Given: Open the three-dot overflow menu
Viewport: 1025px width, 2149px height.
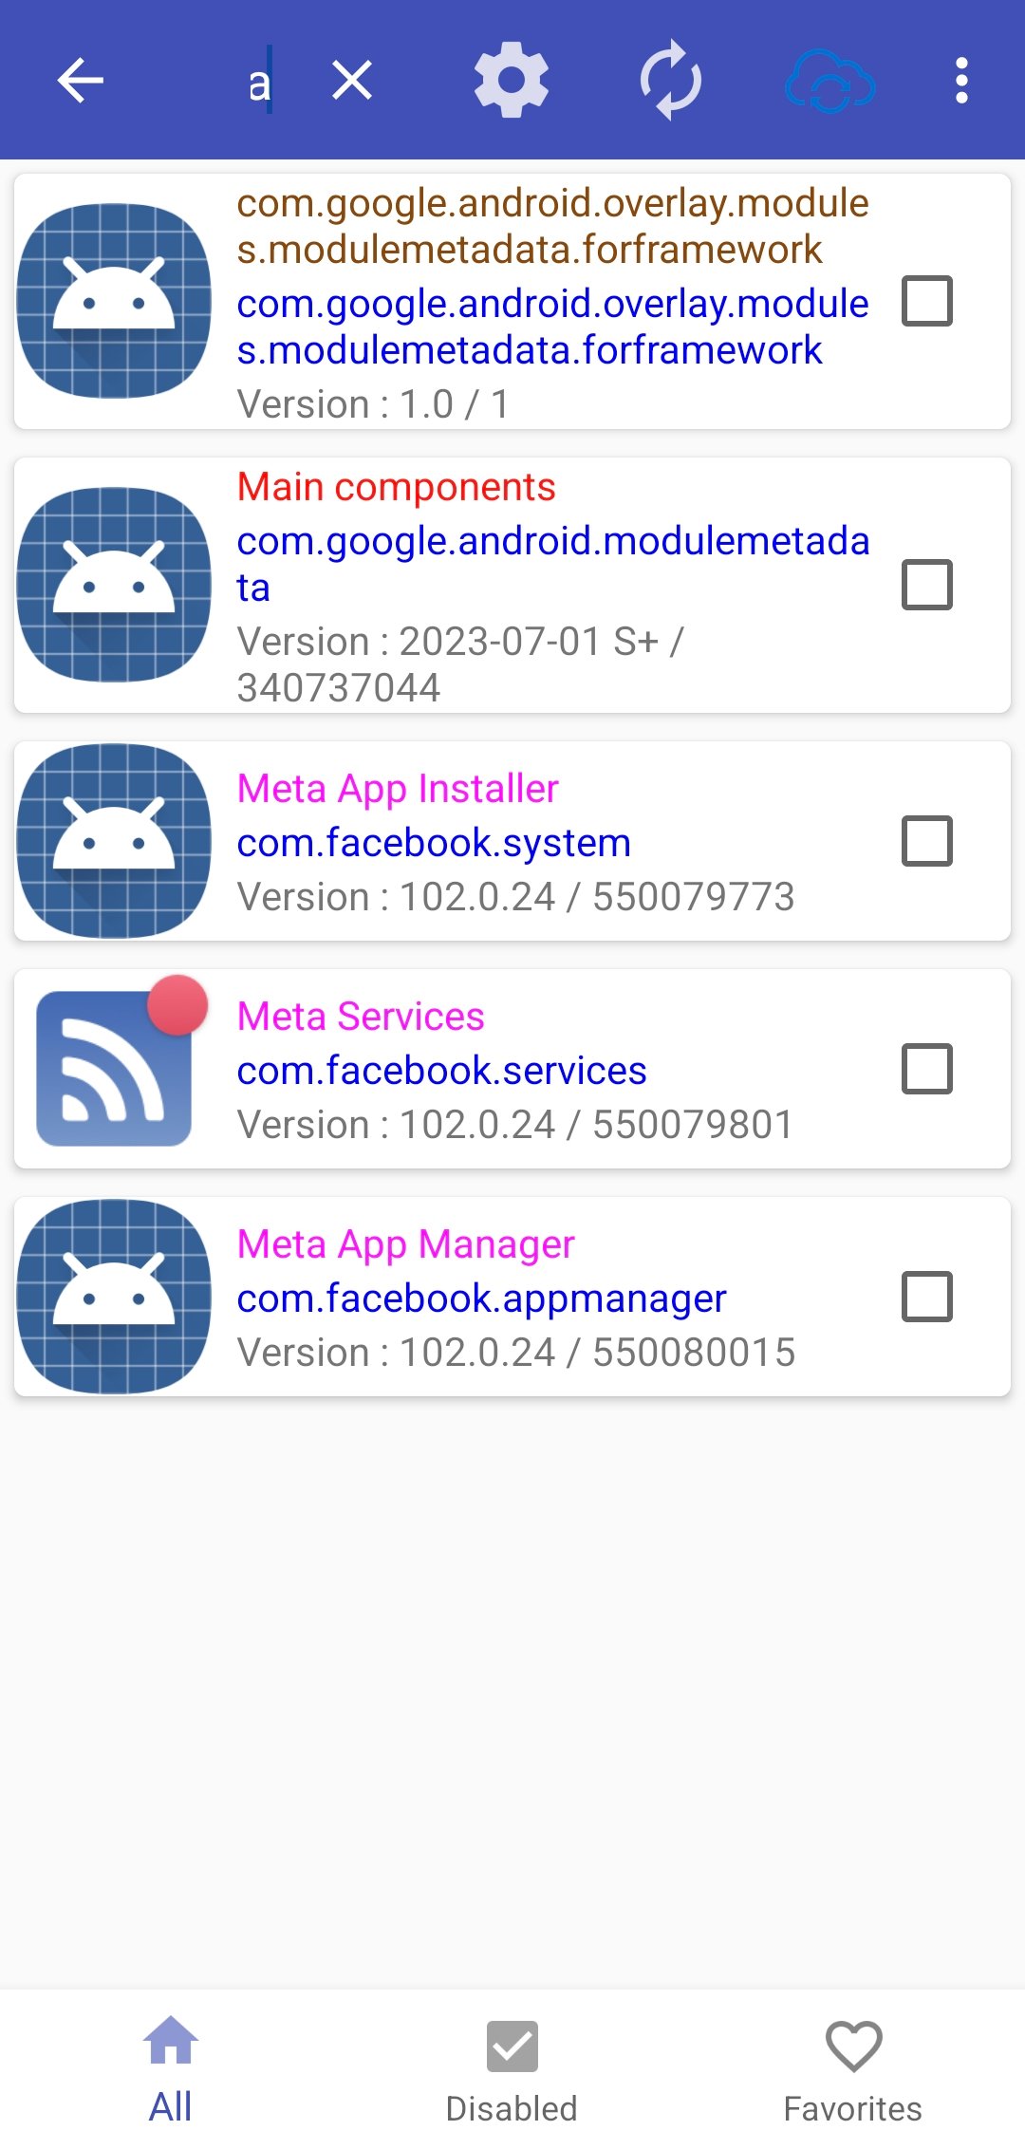Looking at the screenshot, I should point(961,80).
